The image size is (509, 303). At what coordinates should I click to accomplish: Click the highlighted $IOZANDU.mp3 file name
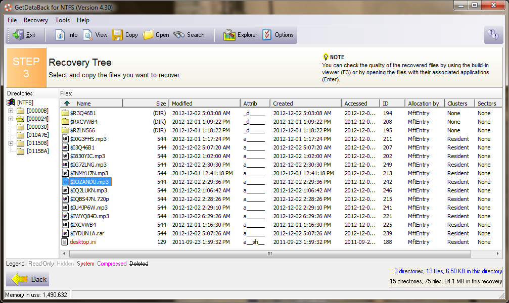[90, 182]
